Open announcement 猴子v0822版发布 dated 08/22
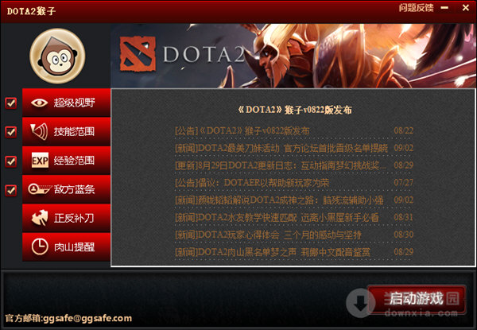The height and width of the screenshot is (330, 477). click(x=294, y=130)
